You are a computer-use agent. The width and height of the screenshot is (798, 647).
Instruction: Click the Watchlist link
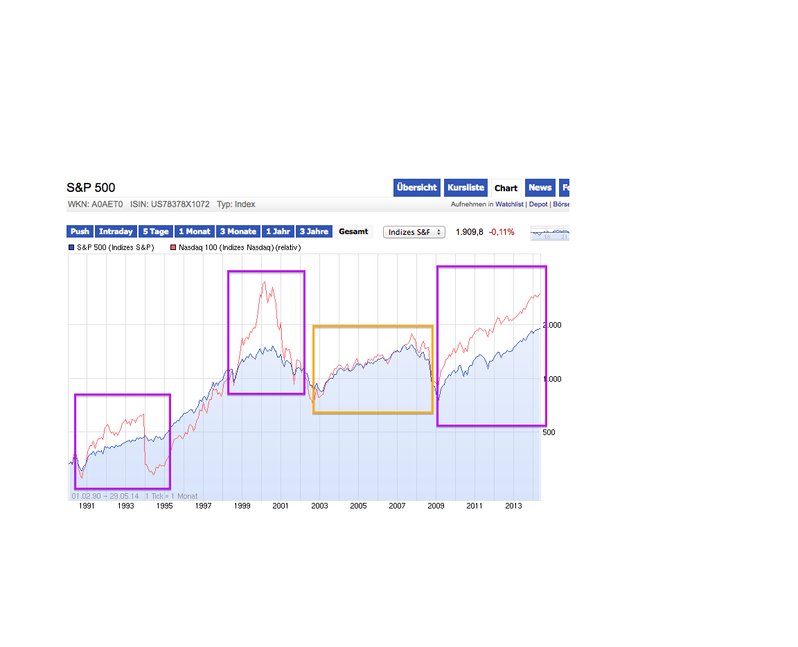pyautogui.click(x=509, y=204)
